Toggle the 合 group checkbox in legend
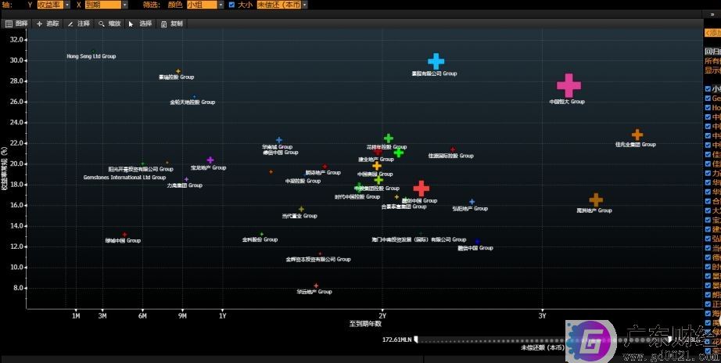Image resolution: width=721 pixels, height=363 pixels. [708, 201]
